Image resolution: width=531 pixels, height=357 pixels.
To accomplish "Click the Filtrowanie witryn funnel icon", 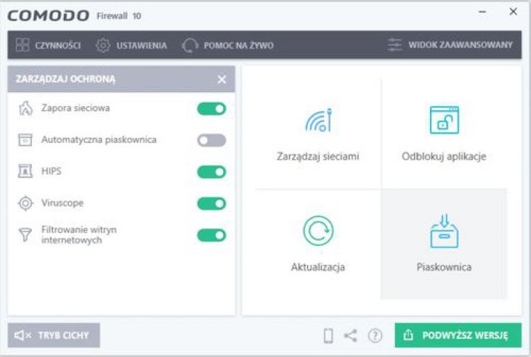I will click(x=25, y=234).
